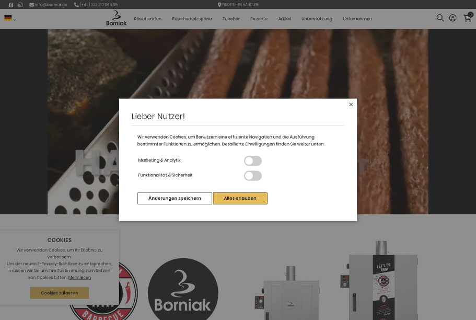Click the Alles erlauben button
Screen dimensions: 476x320
tap(240, 199)
